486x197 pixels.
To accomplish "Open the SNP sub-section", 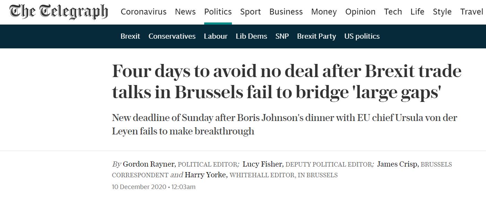I will pyautogui.click(x=282, y=36).
